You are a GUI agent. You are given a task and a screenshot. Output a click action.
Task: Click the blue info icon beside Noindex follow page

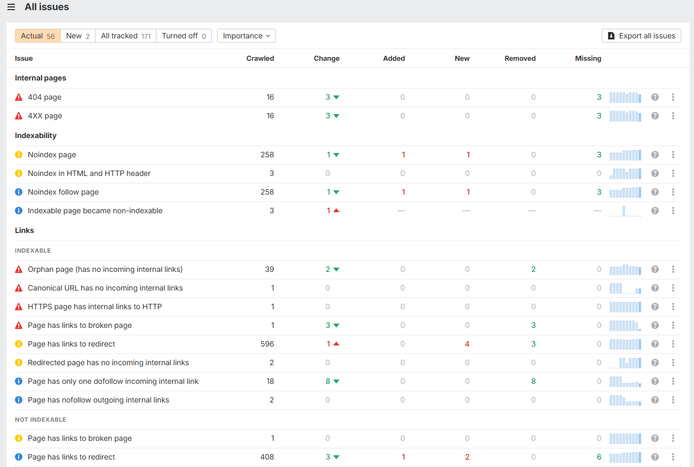[19, 192]
